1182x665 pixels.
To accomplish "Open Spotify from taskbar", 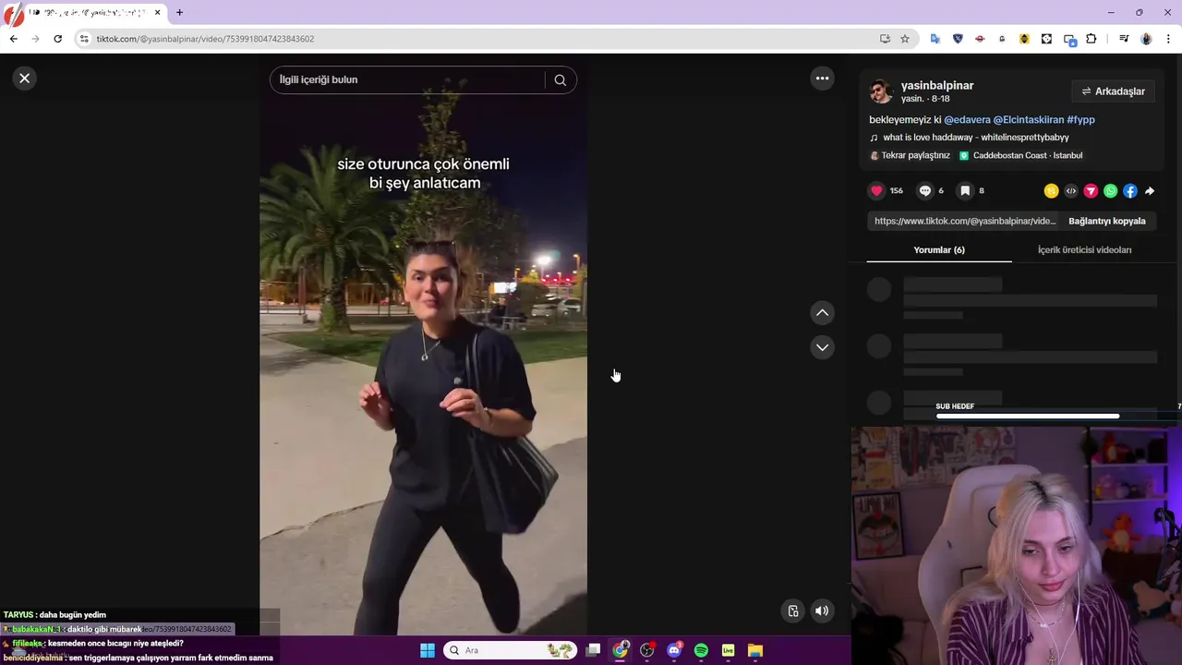I will point(701,650).
